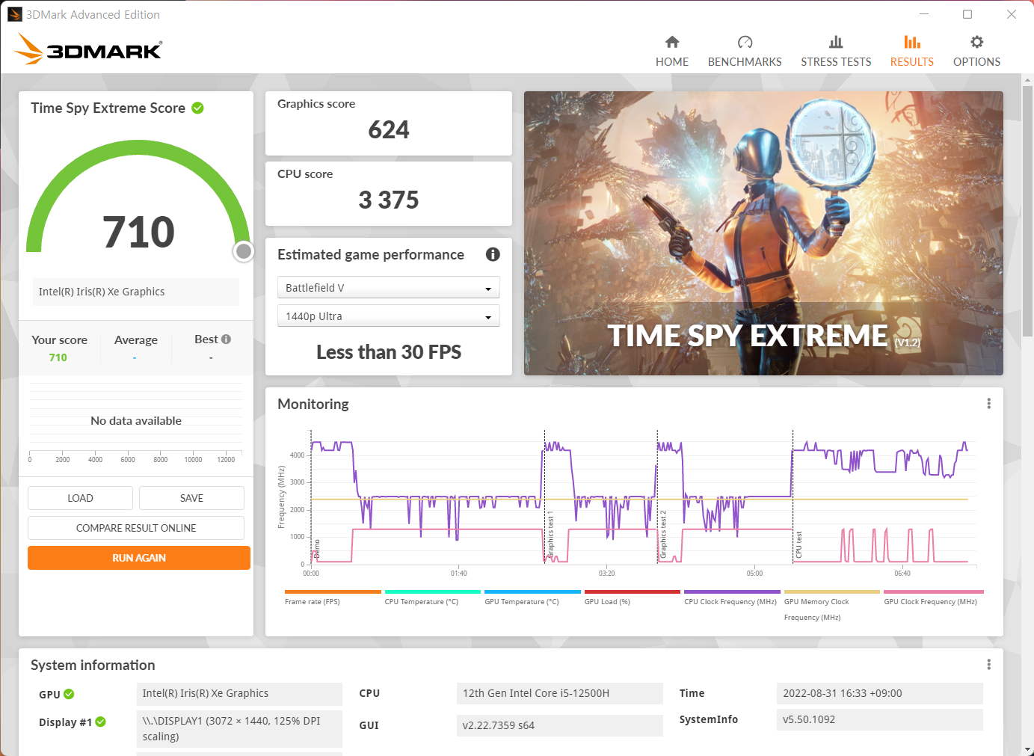The width and height of the screenshot is (1034, 756).
Task: Toggle GPU Memory Clock Frequency legend series
Action: pyautogui.click(x=832, y=606)
